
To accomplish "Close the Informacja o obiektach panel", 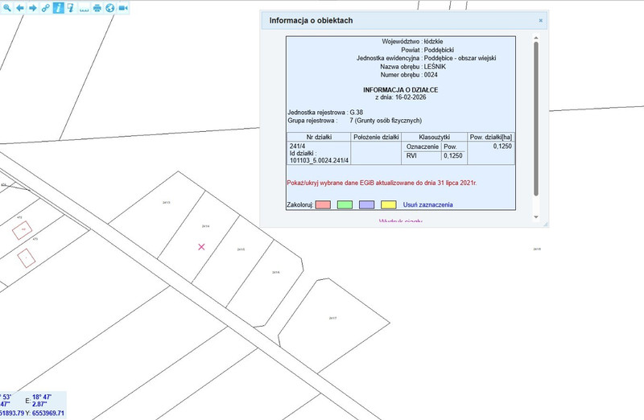I will (540, 20).
